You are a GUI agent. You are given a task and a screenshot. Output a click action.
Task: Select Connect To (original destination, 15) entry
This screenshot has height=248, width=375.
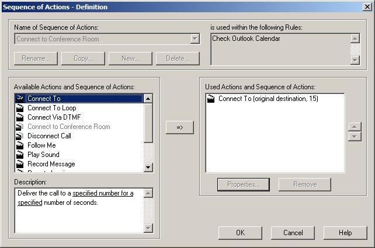point(268,99)
